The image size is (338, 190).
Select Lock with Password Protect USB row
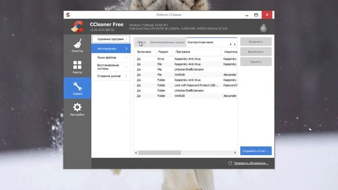pos(186,85)
